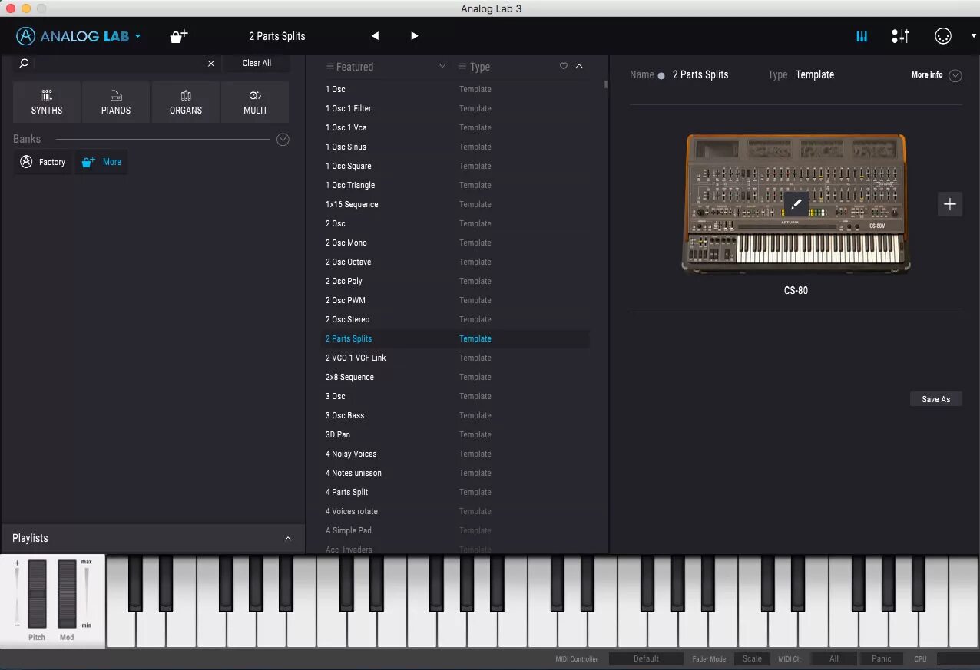
Task: Select the 2 Osc Mono preset
Action: click(x=457, y=243)
